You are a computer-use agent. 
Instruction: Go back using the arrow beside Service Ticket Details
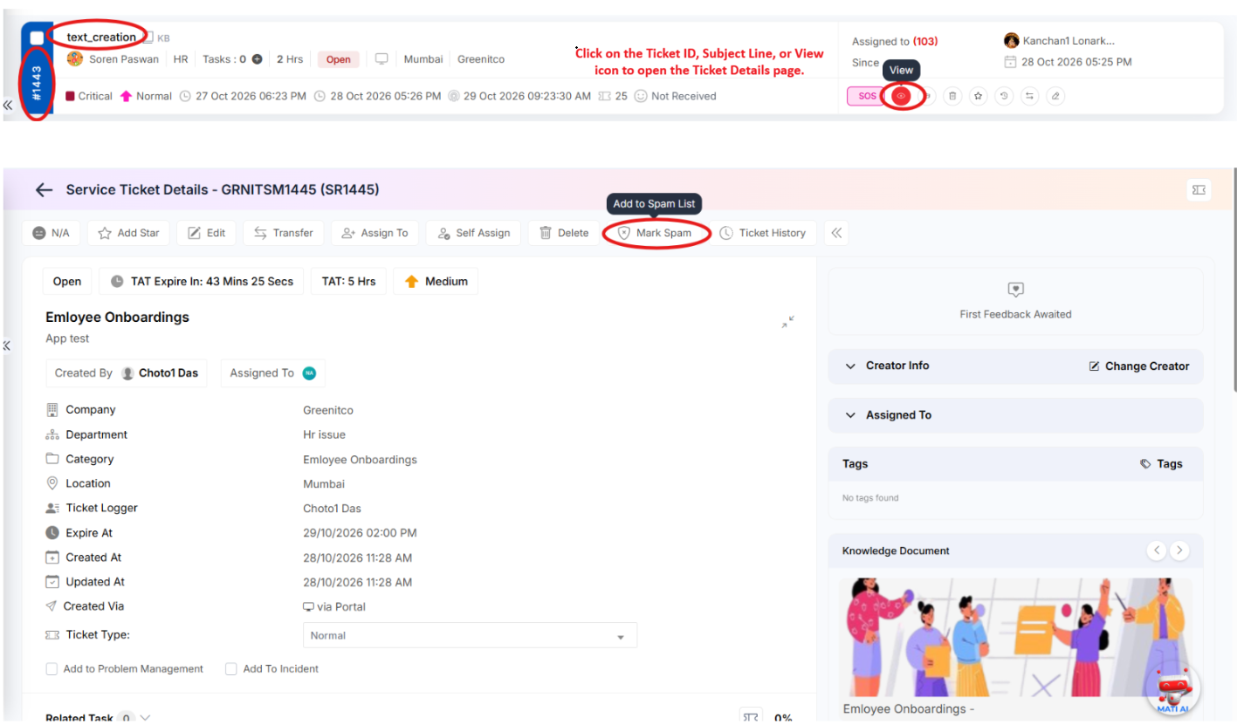pos(44,189)
